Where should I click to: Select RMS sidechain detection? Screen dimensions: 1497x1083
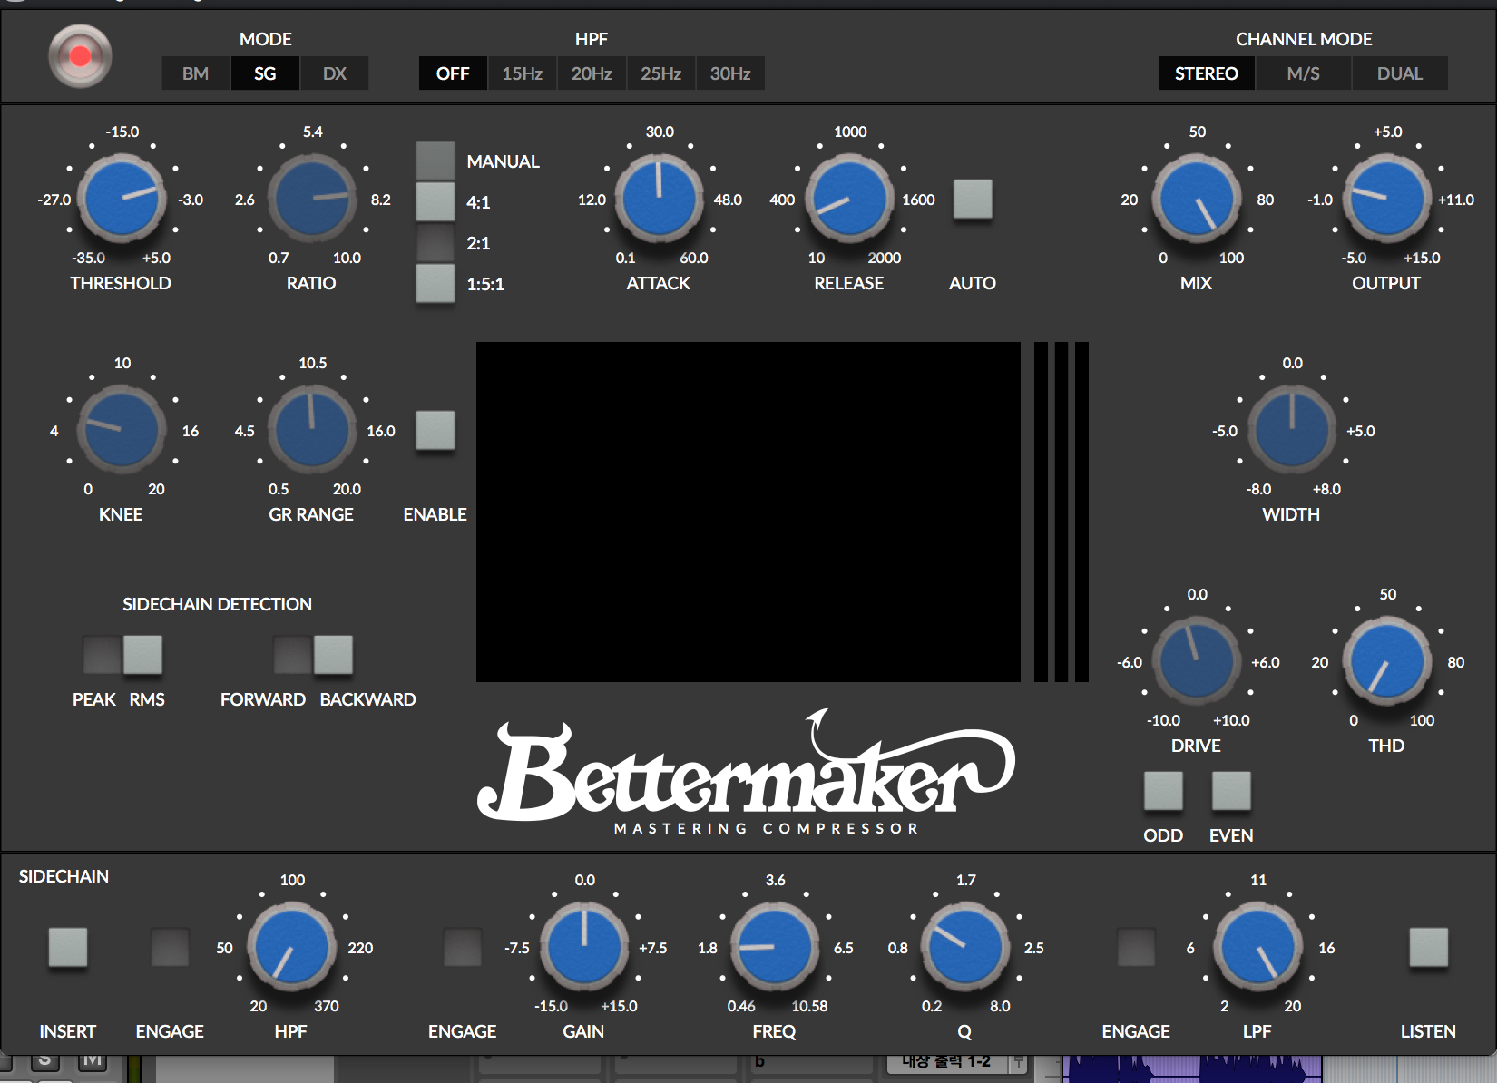point(142,654)
